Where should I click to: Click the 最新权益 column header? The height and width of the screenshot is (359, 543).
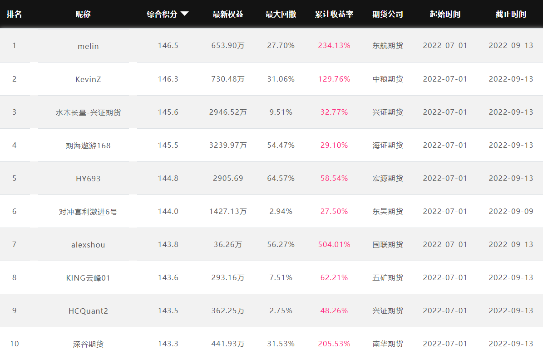[228, 14]
